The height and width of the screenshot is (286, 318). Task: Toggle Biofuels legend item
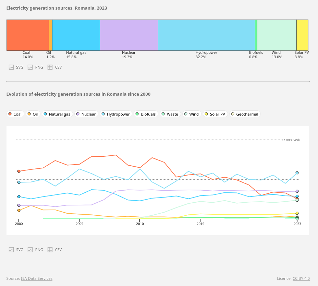(x=146, y=114)
